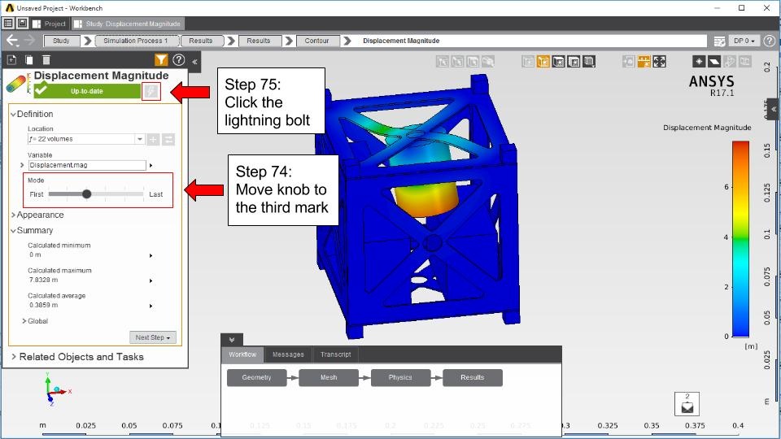This screenshot has width=781, height=439.
Task: Click the first Results breadcrumb
Action: [x=201, y=41]
